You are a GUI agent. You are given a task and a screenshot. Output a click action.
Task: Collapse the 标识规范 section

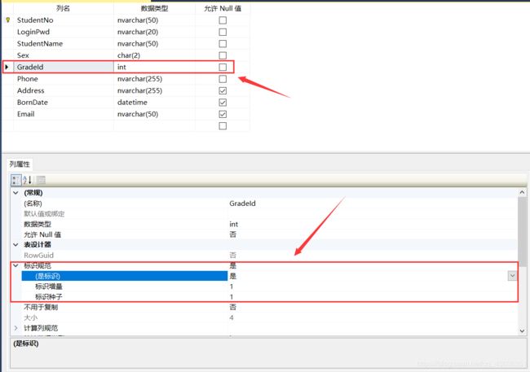[x=15, y=265]
